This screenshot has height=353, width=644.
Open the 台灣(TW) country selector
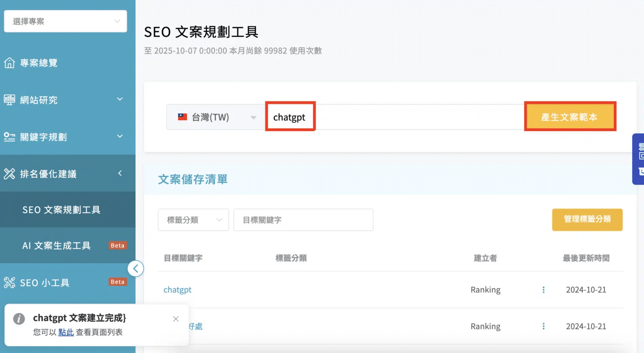216,117
